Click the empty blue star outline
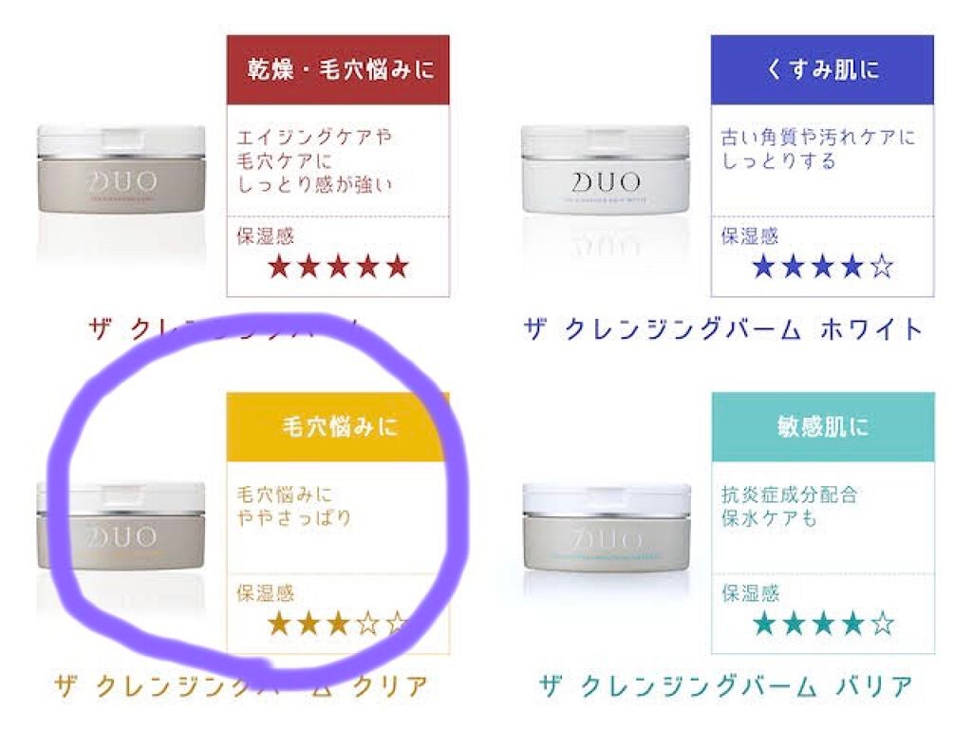 (x=882, y=267)
